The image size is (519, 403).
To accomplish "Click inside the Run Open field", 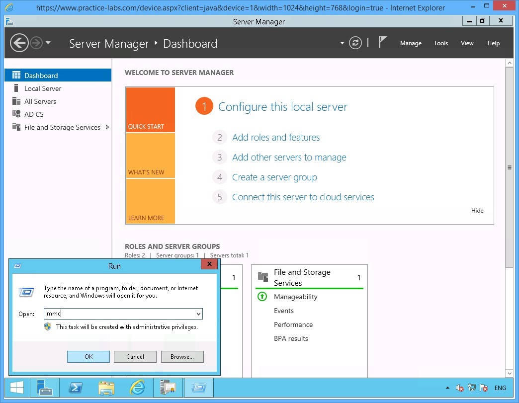I will tap(119, 314).
